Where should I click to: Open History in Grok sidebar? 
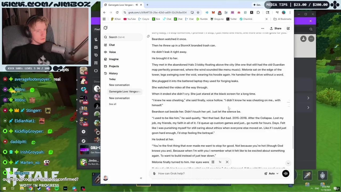(x=113, y=73)
